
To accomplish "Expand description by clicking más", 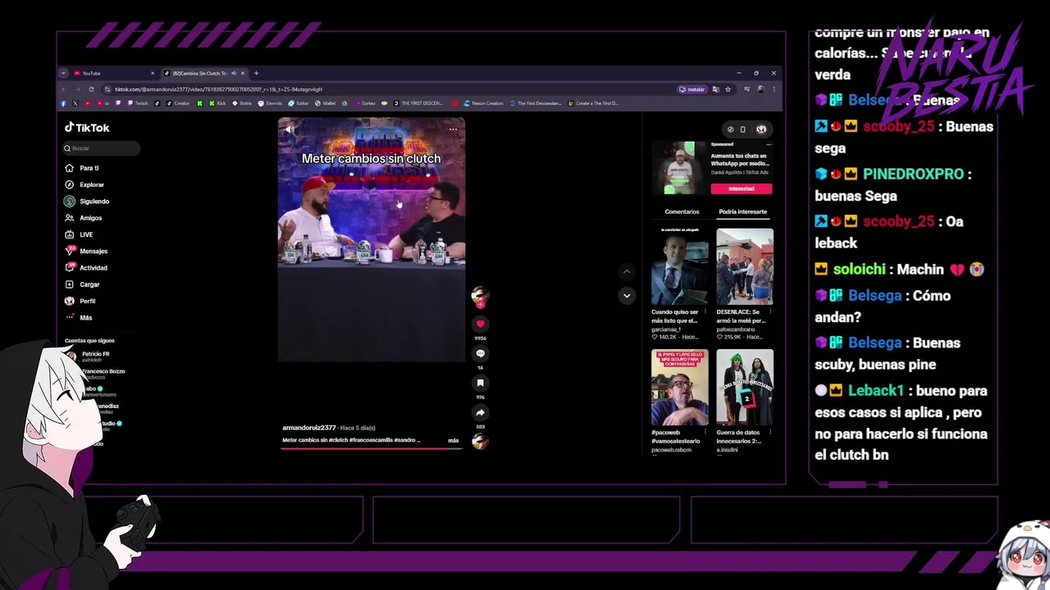I will [x=453, y=440].
